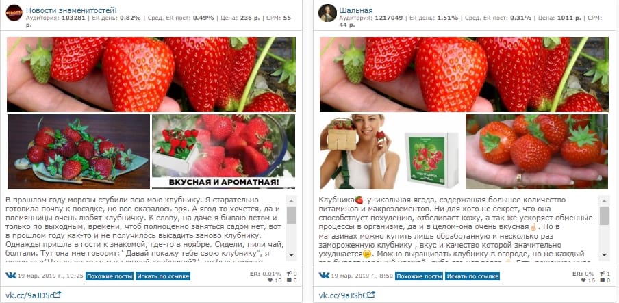Viewport: 619px width, 303px height.
Task: Click the heart likes icon with 16
Action: (583, 280)
